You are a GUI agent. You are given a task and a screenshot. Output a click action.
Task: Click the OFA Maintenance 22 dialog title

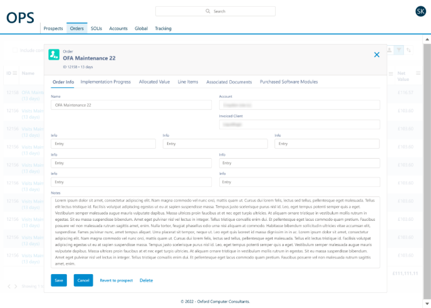pyautogui.click(x=89, y=58)
